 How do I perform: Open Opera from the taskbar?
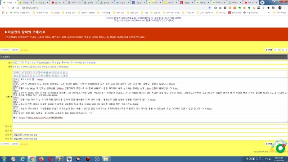click(x=50, y=159)
